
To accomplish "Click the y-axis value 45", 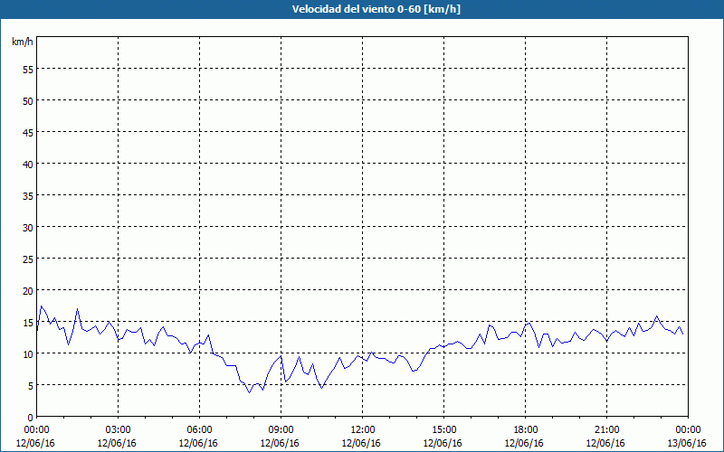I will tap(28, 132).
